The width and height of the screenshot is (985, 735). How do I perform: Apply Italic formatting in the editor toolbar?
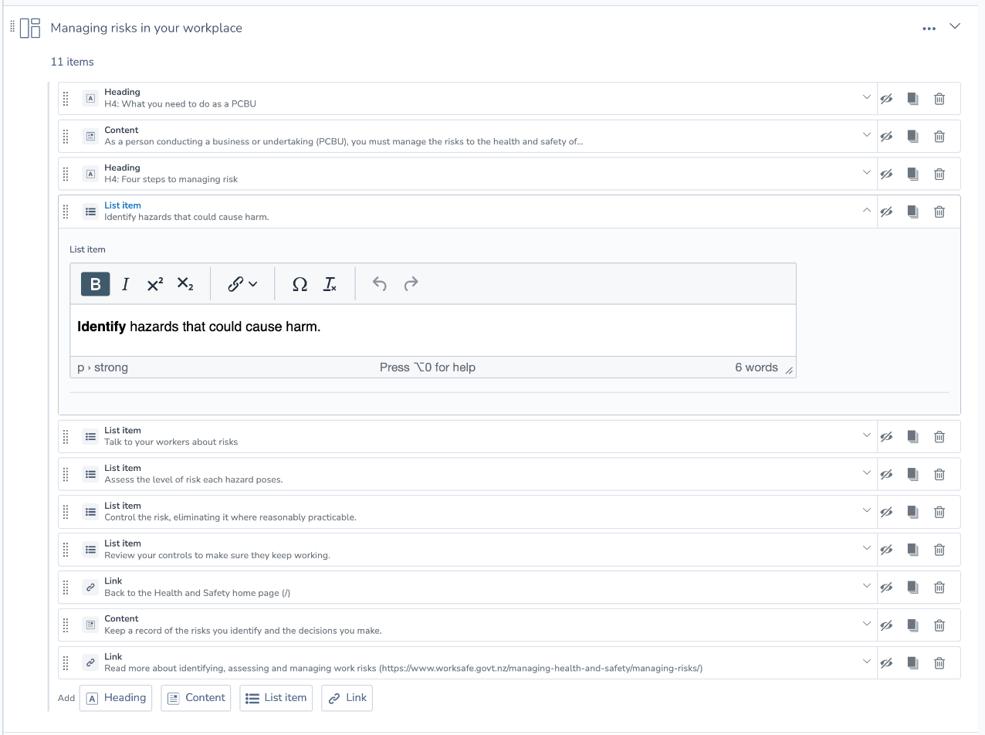point(125,284)
